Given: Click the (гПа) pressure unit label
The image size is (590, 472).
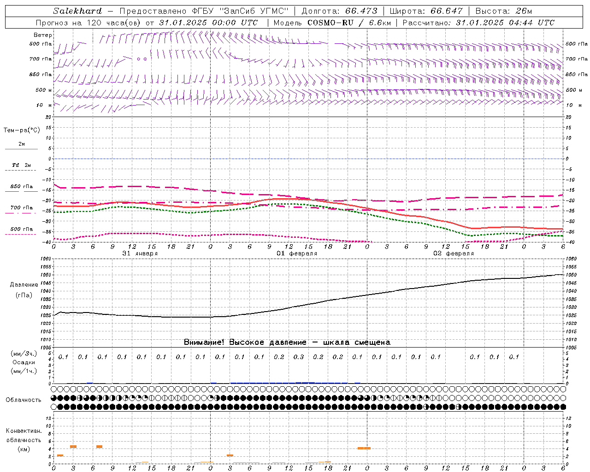Looking at the screenshot, I should point(24,295).
